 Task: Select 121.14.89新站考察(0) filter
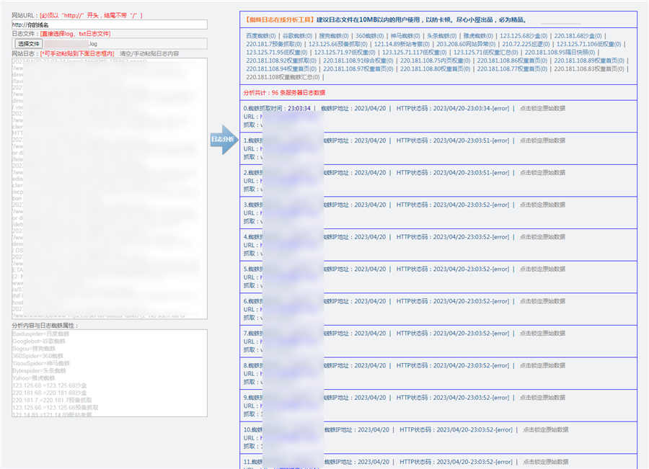(402, 44)
